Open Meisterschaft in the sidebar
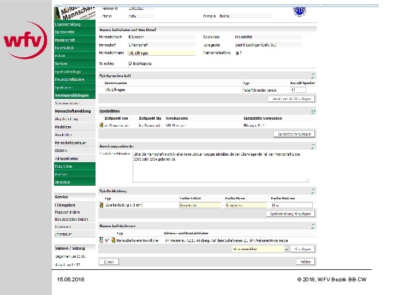This screenshot has width=393, height=295. pyautogui.click(x=75, y=40)
